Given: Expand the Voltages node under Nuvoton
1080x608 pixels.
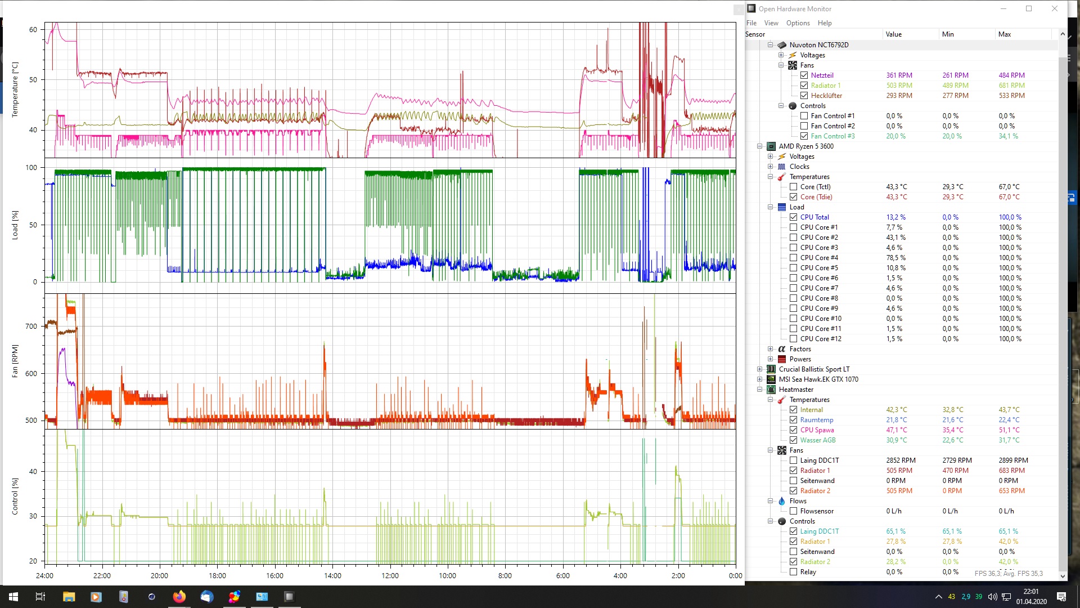Looking at the screenshot, I should point(781,55).
